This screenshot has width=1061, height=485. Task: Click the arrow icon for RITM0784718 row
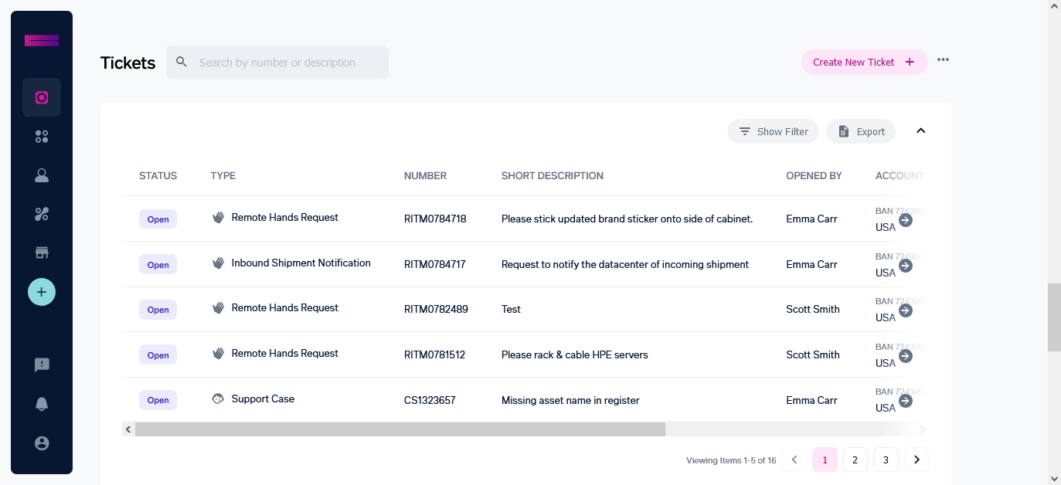[x=906, y=220]
